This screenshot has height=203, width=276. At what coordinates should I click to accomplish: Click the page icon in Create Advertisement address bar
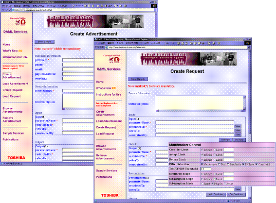tap(13, 10)
